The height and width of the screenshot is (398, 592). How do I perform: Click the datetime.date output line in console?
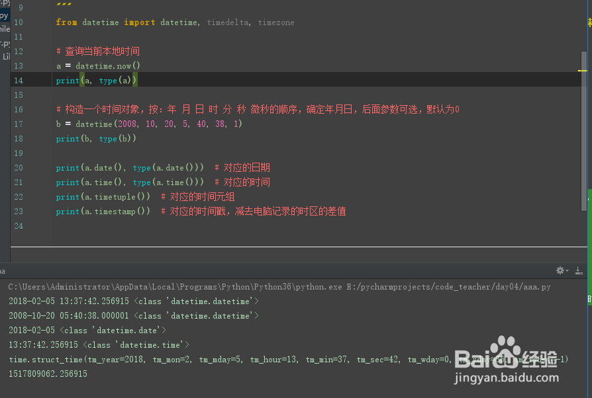pos(86,330)
